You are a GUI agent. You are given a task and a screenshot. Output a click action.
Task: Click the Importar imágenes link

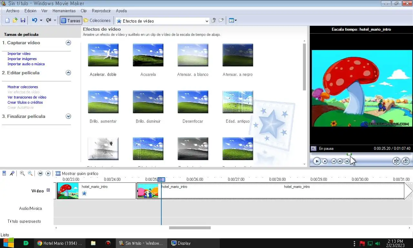[x=22, y=59]
